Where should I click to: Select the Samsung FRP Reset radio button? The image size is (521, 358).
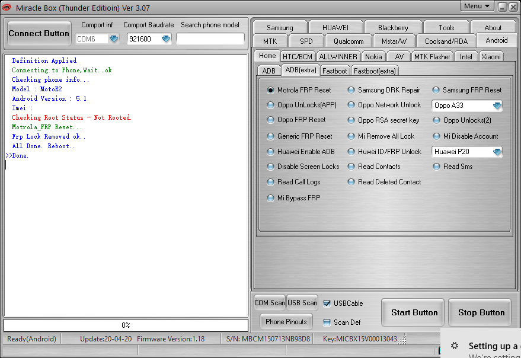point(436,90)
